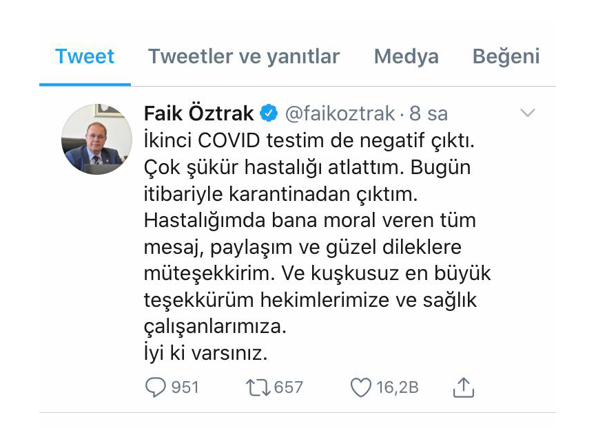
Task: Open the reply speech bubble icon
Action: coord(156,387)
